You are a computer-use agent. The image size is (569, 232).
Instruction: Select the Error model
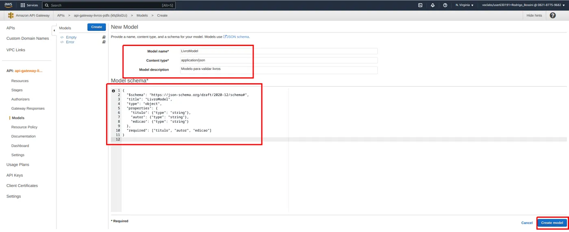click(x=70, y=42)
